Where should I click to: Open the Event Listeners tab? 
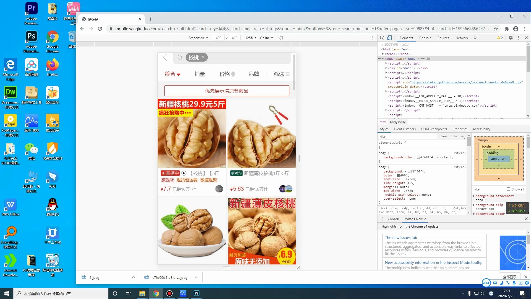404,129
